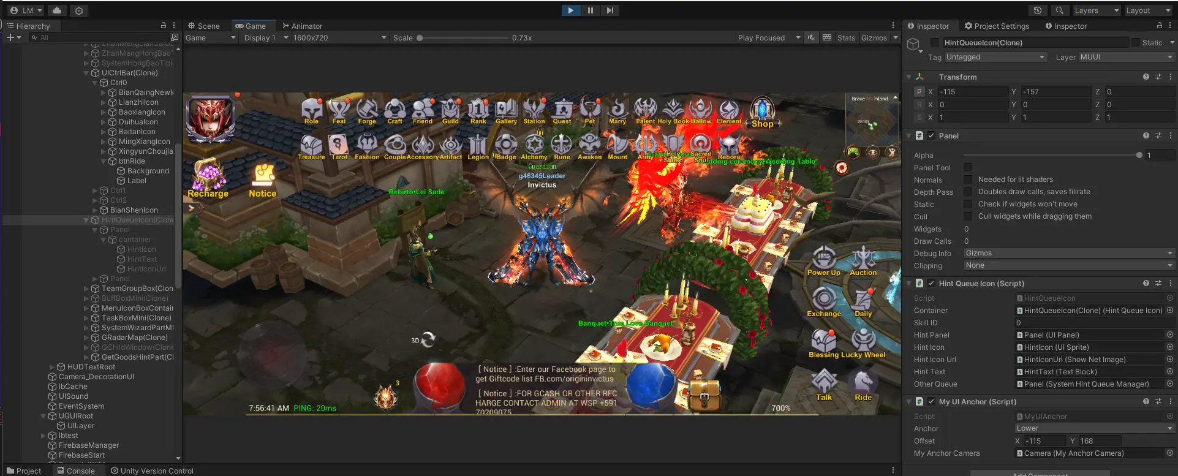Open the Tarot icon in game

[x=339, y=147]
